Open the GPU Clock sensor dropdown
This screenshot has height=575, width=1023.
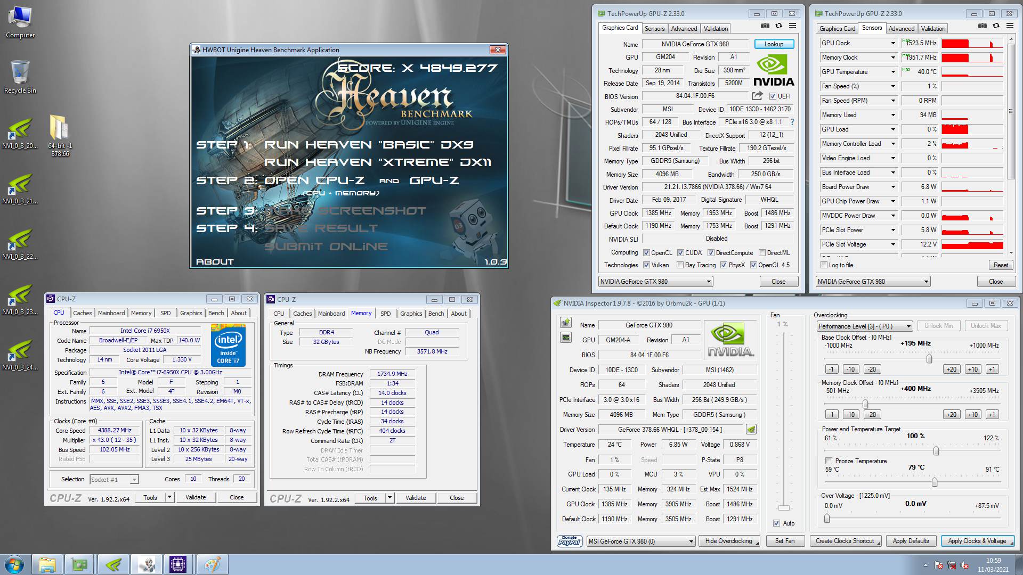893,43
